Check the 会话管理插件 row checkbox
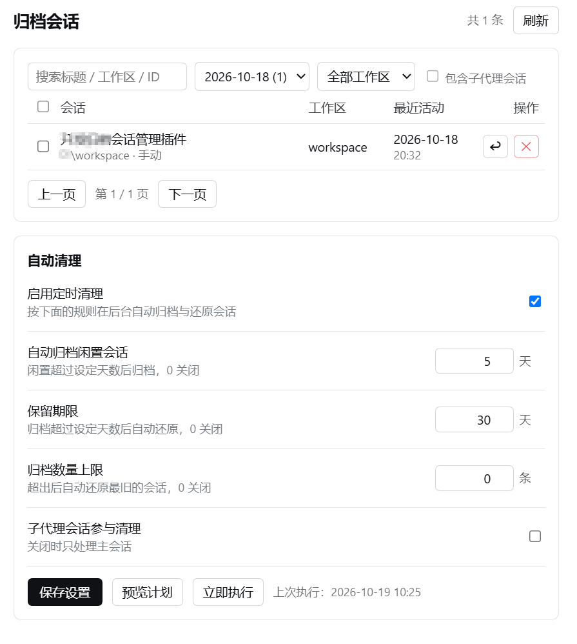Viewport: 577px width, 644px height. (43, 146)
